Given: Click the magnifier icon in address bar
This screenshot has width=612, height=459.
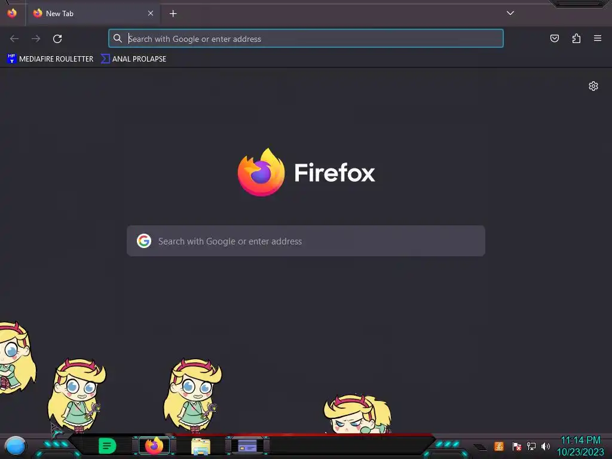Looking at the screenshot, I should point(118,38).
